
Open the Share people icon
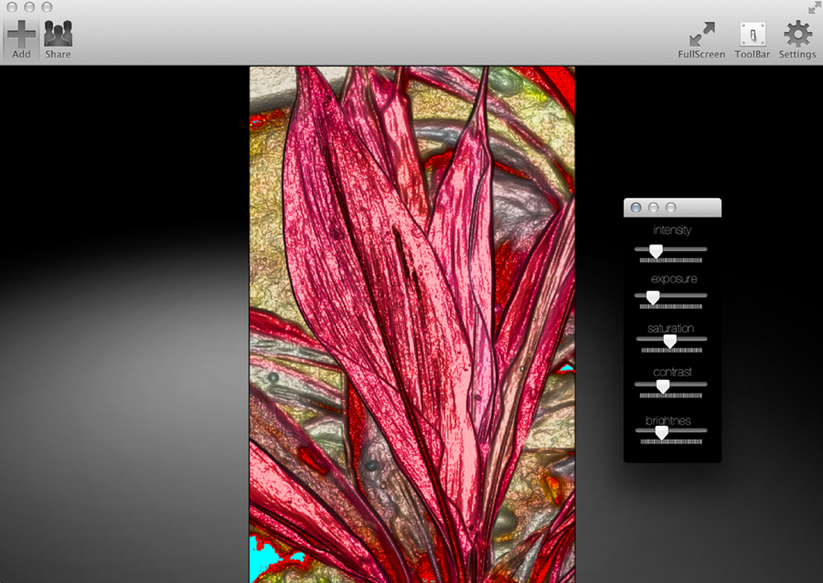(58, 34)
